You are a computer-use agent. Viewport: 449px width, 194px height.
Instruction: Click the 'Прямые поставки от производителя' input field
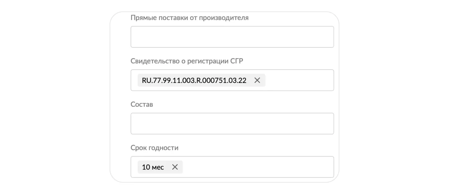point(232,37)
